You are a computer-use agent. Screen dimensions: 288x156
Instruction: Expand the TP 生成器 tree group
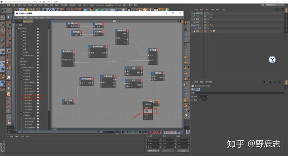22,76
